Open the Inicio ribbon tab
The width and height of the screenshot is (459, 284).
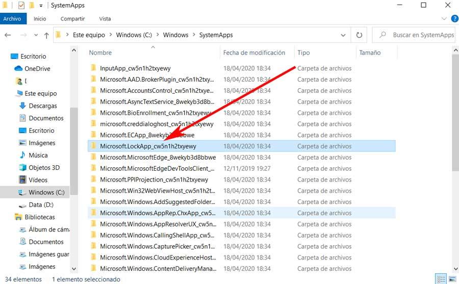pyautogui.click(x=40, y=19)
